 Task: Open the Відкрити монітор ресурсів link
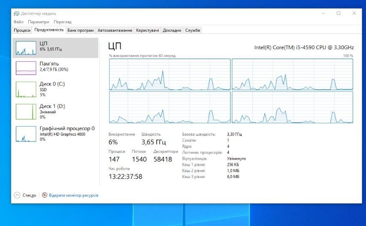point(74,195)
